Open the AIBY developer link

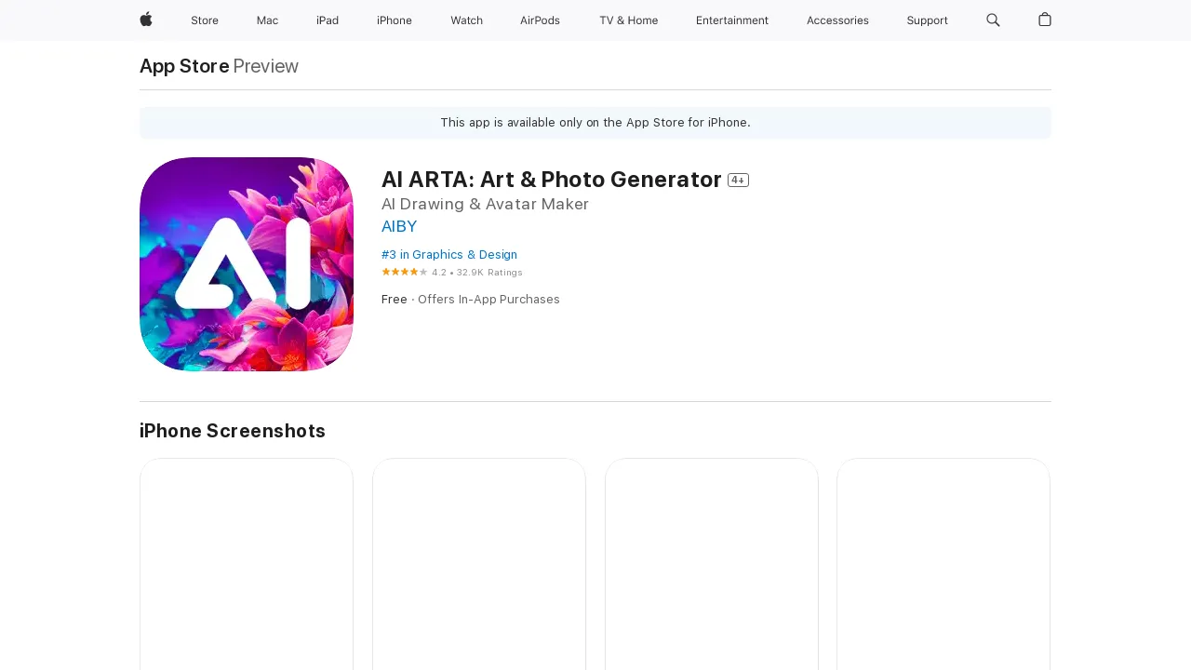pos(399,226)
